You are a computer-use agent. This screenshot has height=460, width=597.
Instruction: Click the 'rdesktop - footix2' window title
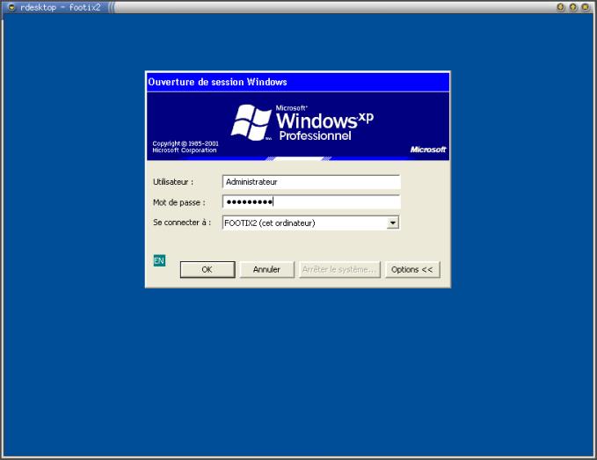click(60, 6)
